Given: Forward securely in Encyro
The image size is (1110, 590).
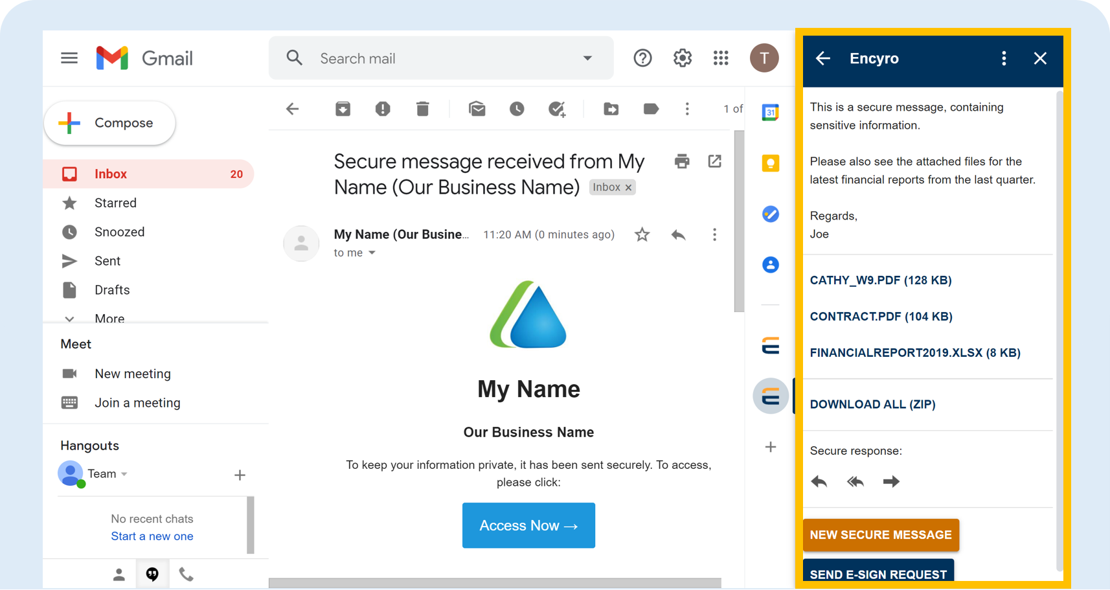Looking at the screenshot, I should pyautogui.click(x=892, y=481).
